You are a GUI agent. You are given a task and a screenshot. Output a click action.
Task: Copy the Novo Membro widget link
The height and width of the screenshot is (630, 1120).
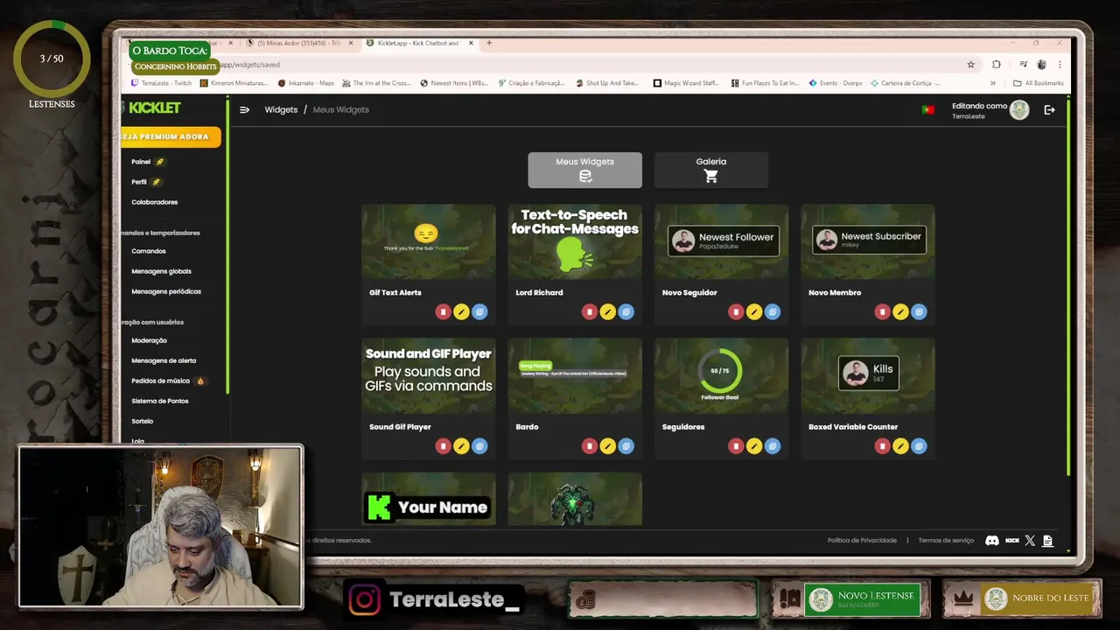pos(919,311)
